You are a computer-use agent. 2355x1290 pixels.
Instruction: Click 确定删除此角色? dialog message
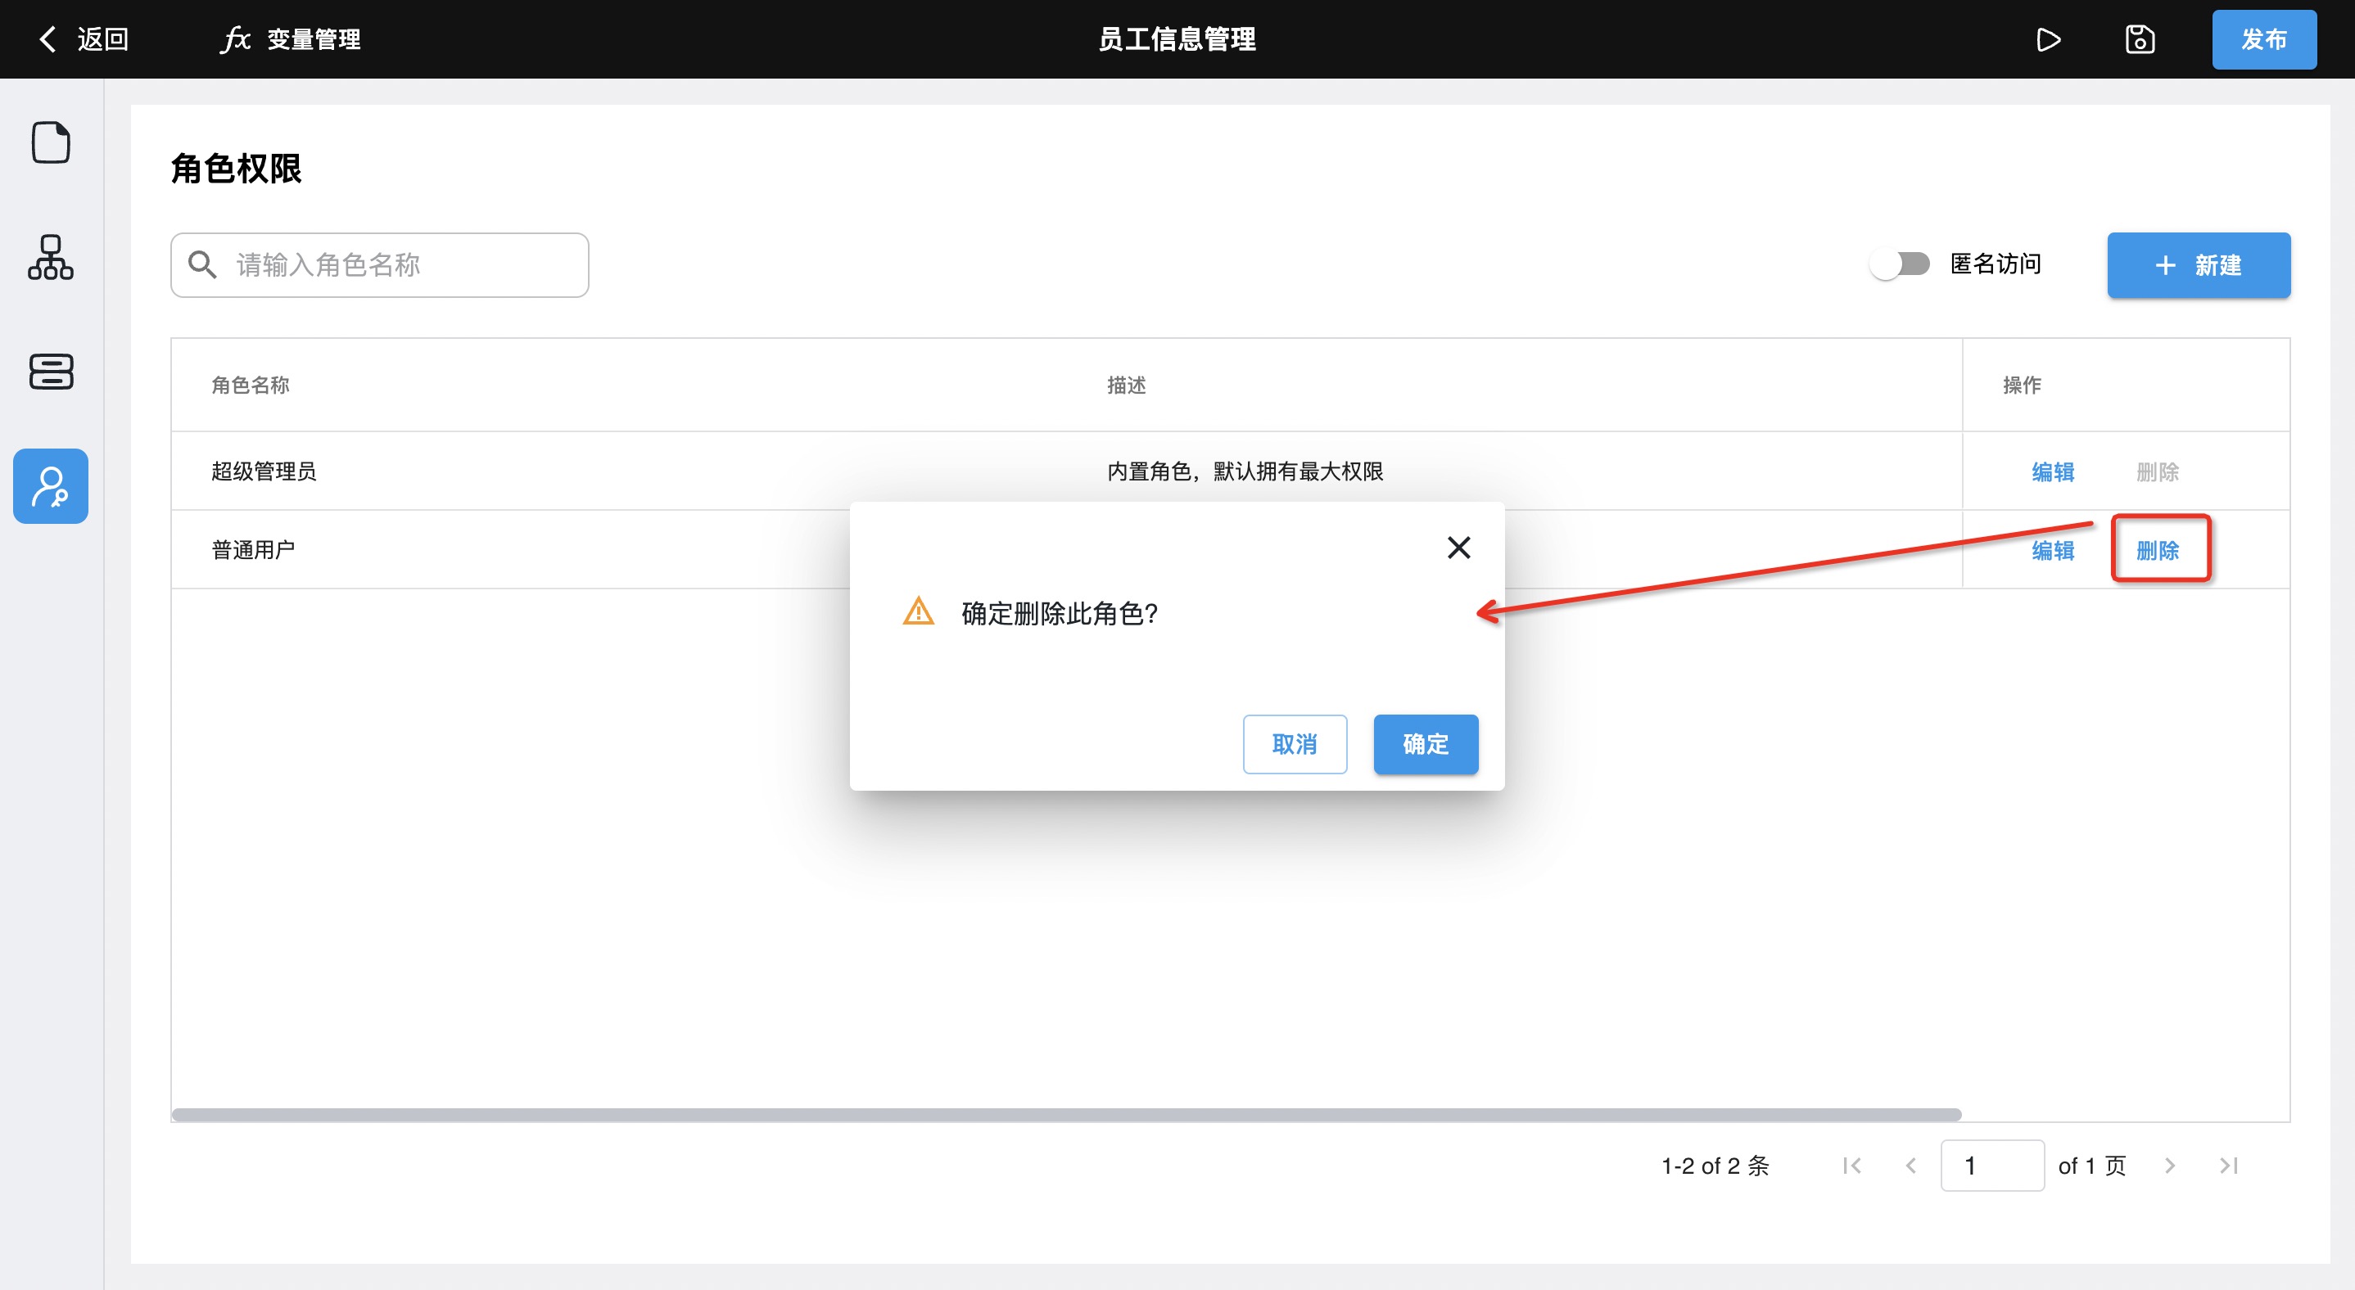click(x=1060, y=613)
